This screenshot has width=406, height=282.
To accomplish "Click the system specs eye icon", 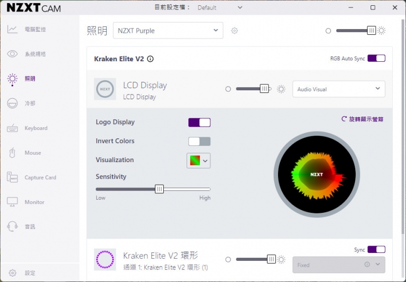I will click(12, 54).
